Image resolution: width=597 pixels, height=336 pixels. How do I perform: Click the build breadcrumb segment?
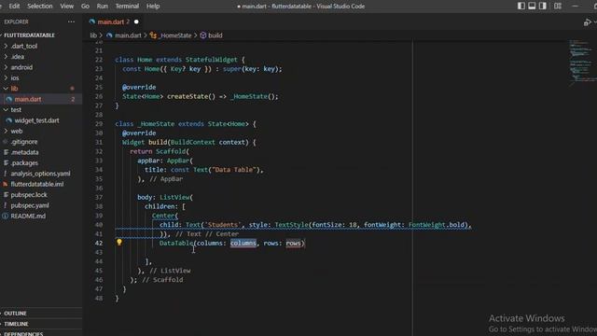[x=215, y=35]
